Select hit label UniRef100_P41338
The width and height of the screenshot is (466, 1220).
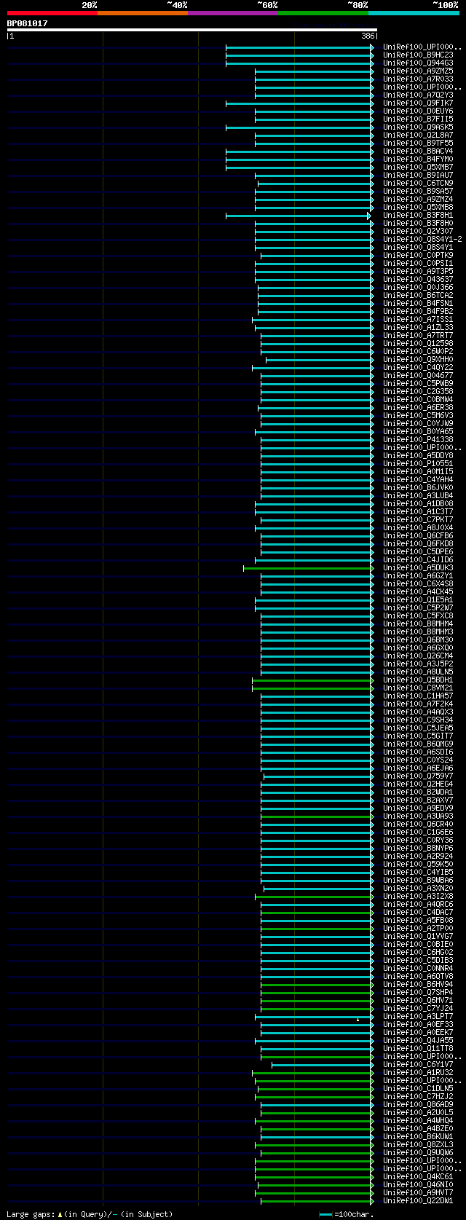(418, 439)
